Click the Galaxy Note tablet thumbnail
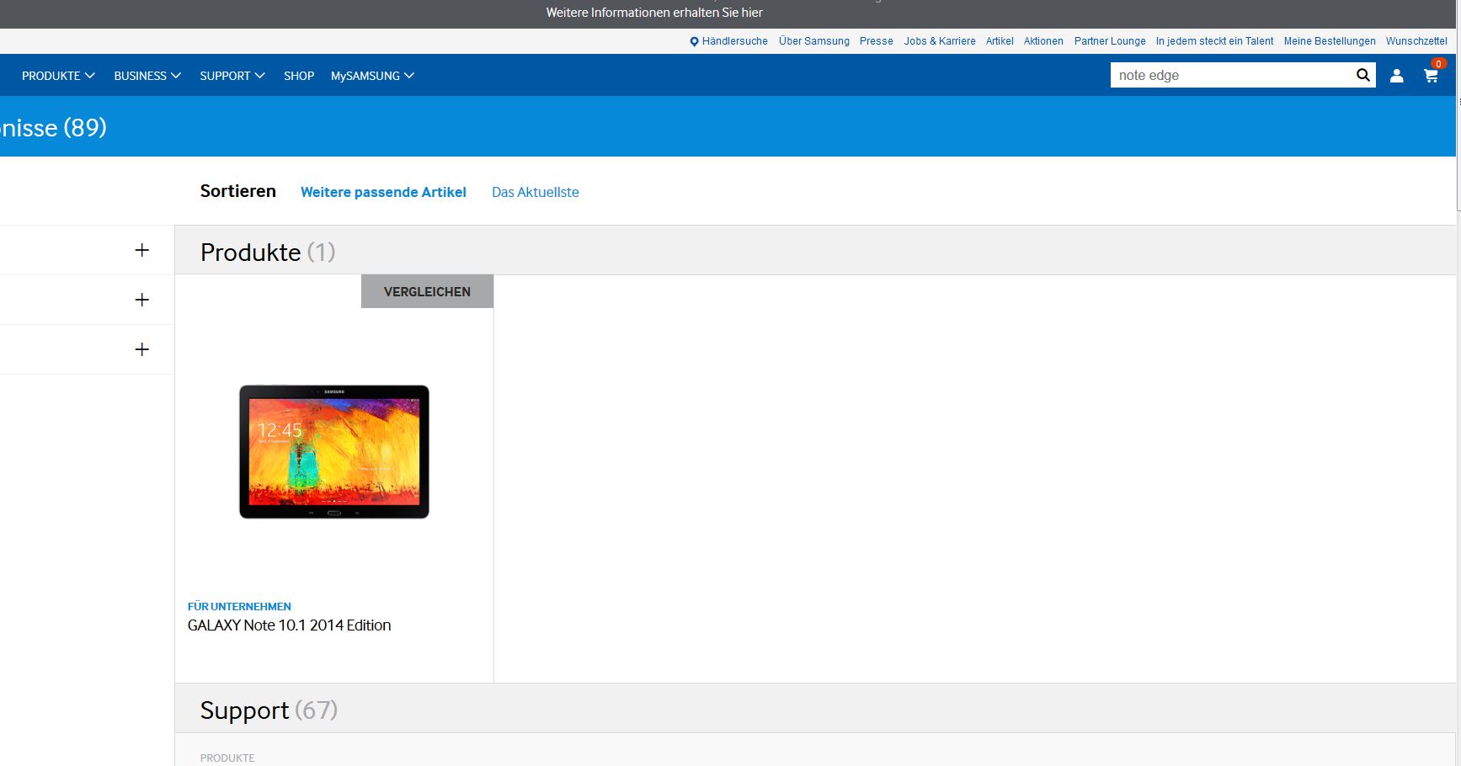Viewport: 1461px width, 766px height. (334, 452)
